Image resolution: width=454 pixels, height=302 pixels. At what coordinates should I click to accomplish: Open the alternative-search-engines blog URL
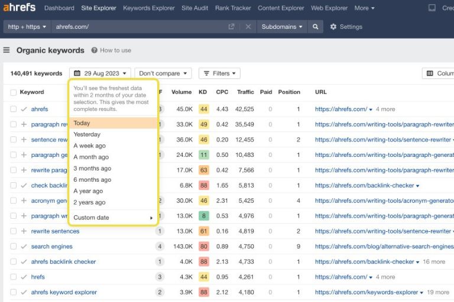click(x=384, y=247)
